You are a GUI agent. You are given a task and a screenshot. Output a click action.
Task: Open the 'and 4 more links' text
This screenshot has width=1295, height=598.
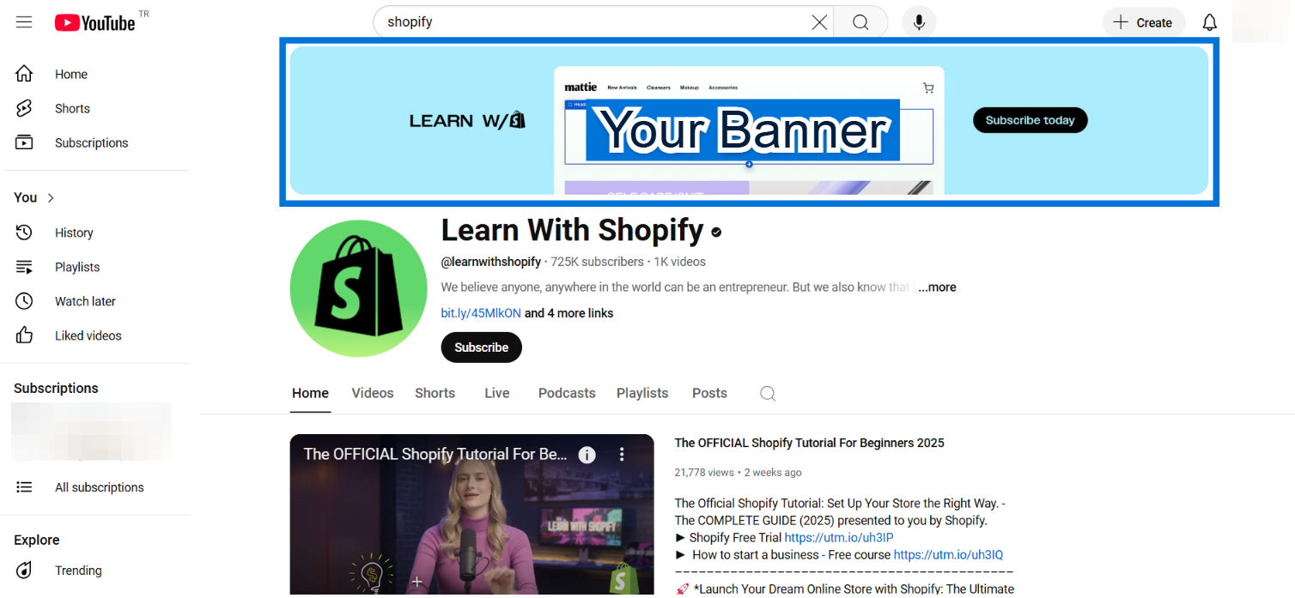coord(568,313)
